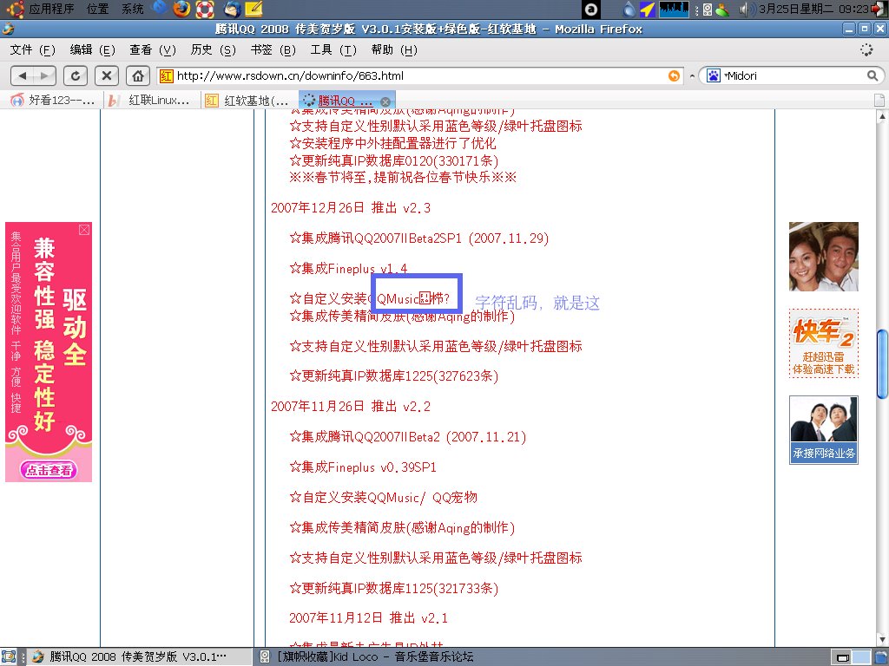This screenshot has height=666, width=889.
Task: Click the yellow lightning panel applet
Action: click(647, 9)
